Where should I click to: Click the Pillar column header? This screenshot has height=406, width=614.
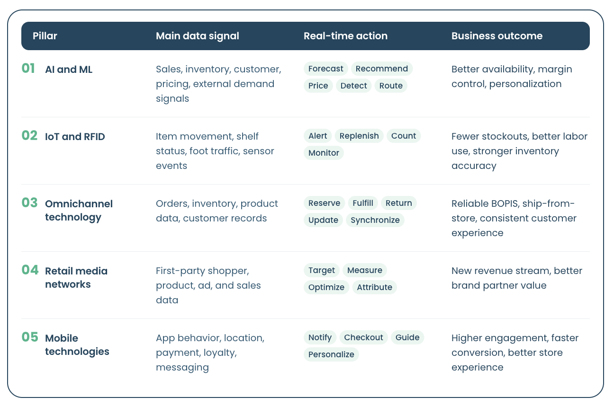pyautogui.click(x=45, y=36)
